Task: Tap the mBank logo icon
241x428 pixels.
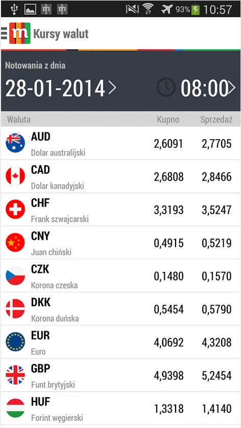Action: (19, 33)
